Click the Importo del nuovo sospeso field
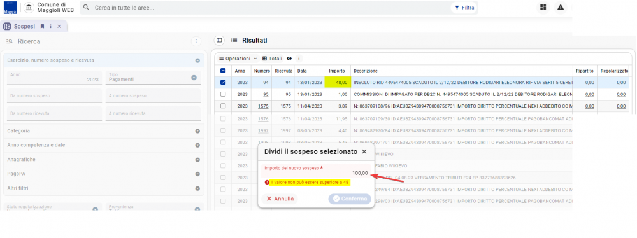The width and height of the screenshot is (637, 238). (x=316, y=171)
